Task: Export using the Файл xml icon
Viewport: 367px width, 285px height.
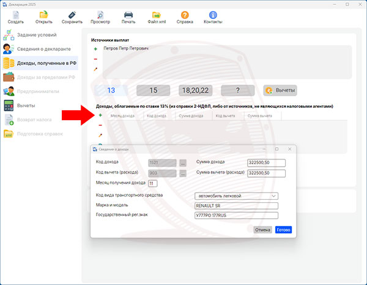Action: point(157,15)
